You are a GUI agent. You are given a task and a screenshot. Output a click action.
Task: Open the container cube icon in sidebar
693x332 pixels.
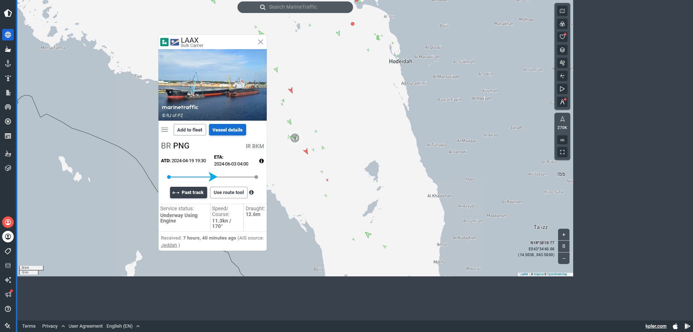point(8,168)
